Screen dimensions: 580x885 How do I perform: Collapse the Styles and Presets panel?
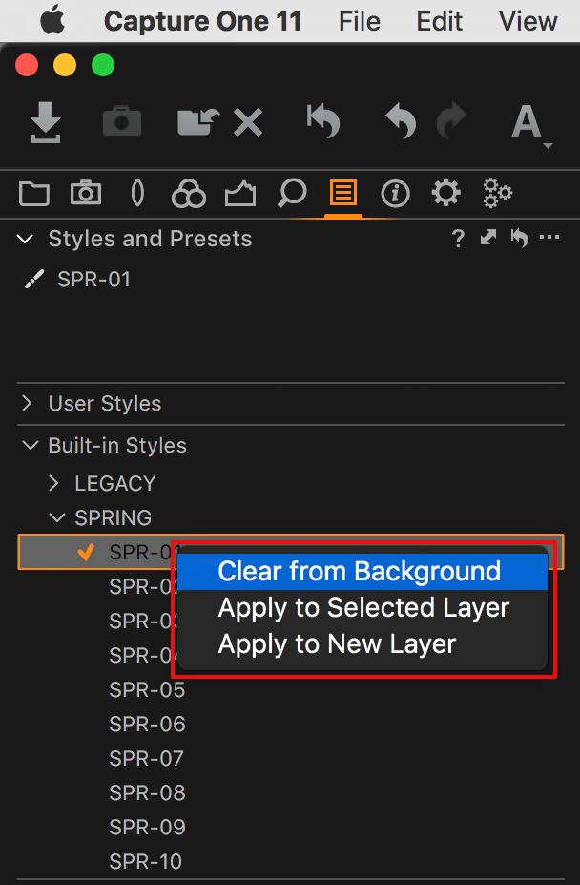pos(25,240)
